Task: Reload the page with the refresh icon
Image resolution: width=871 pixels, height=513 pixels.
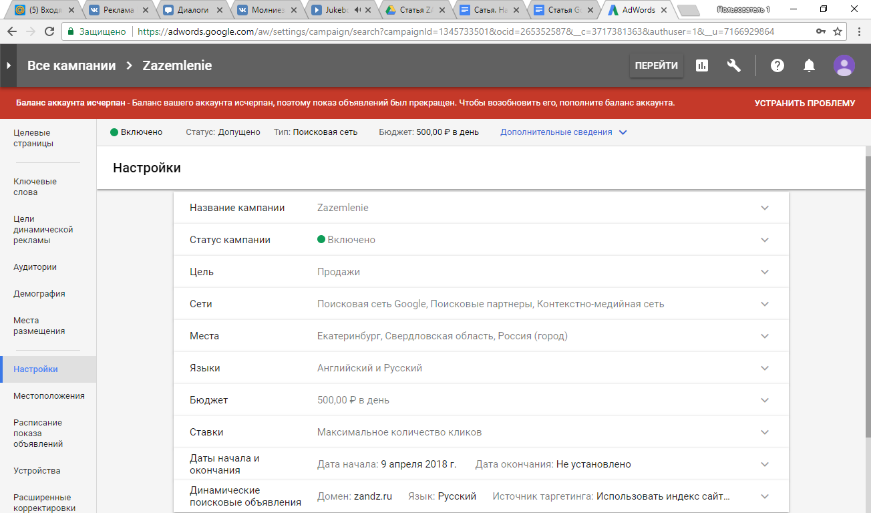Action: (x=49, y=31)
